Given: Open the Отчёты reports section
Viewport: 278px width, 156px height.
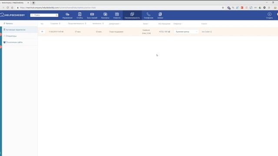Looking at the screenshot, I should (79, 16).
